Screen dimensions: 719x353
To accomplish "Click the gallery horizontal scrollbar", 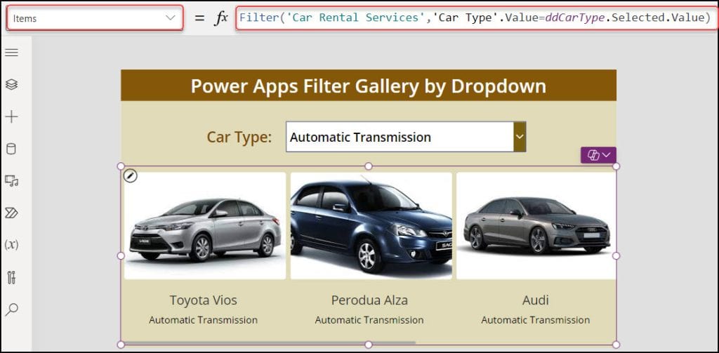I will [269, 342].
